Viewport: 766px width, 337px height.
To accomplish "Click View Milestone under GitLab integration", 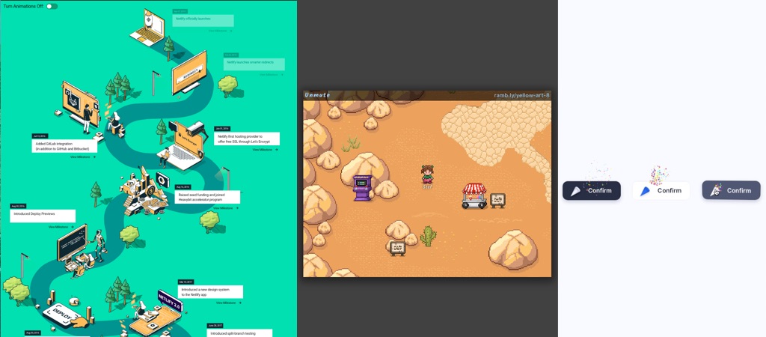I will point(82,157).
